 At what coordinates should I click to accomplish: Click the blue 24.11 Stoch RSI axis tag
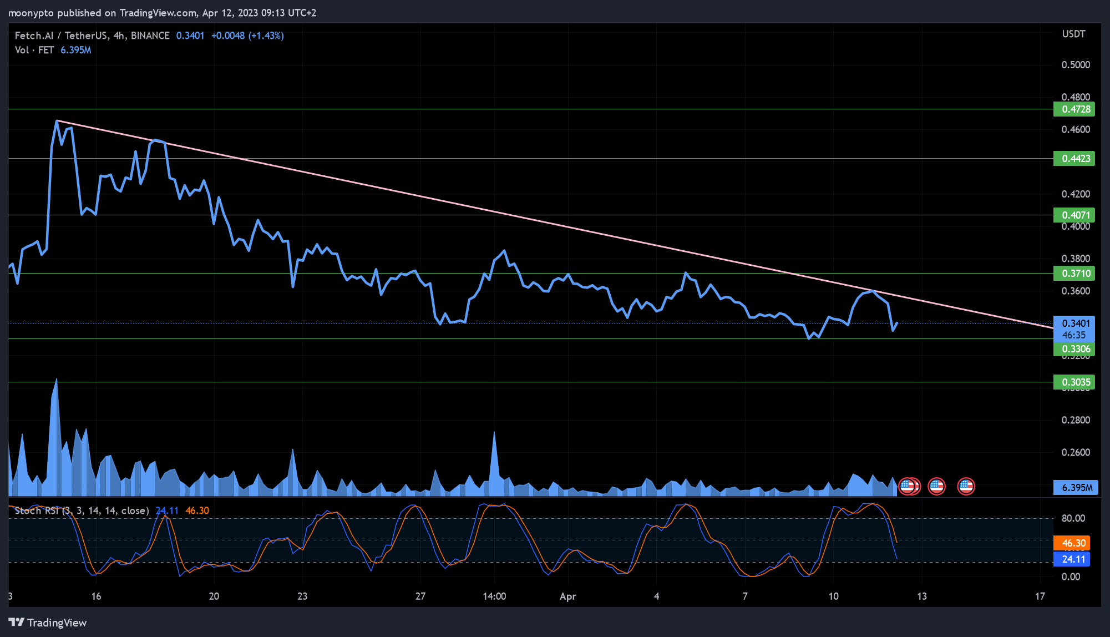point(1072,559)
